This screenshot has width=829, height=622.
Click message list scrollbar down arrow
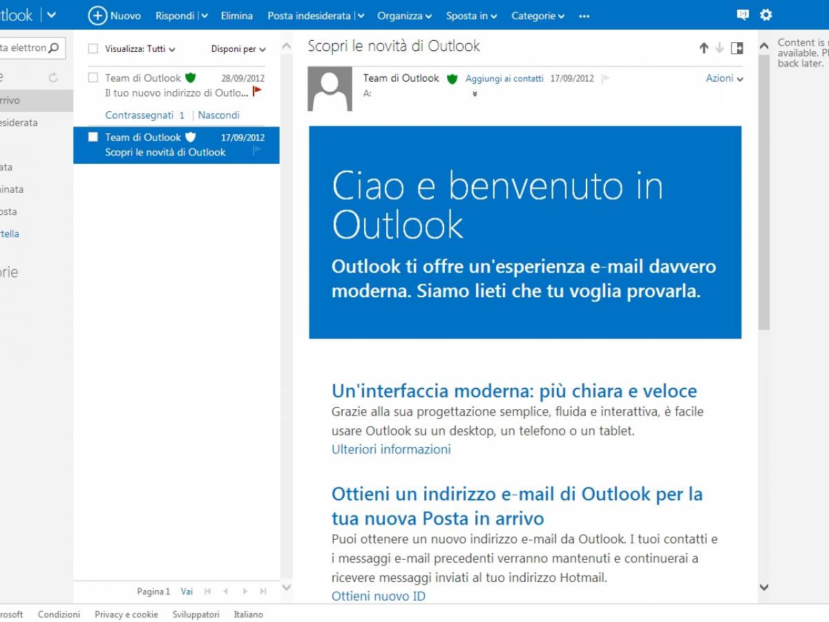[x=287, y=587]
